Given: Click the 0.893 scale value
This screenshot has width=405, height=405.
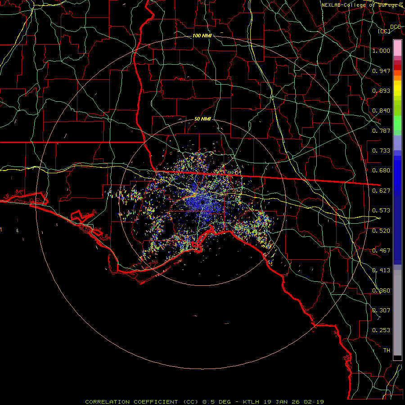Looking at the screenshot, I should [381, 90].
